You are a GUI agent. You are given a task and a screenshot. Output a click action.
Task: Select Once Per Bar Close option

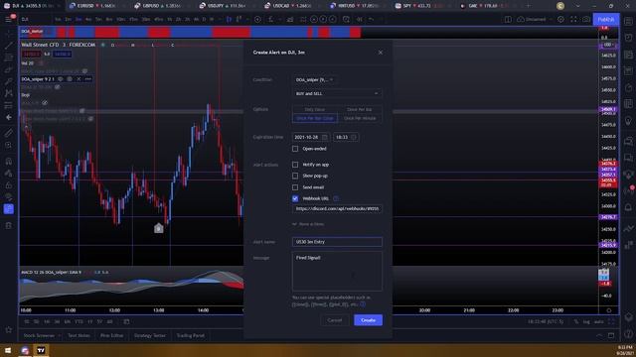pyautogui.click(x=314, y=118)
